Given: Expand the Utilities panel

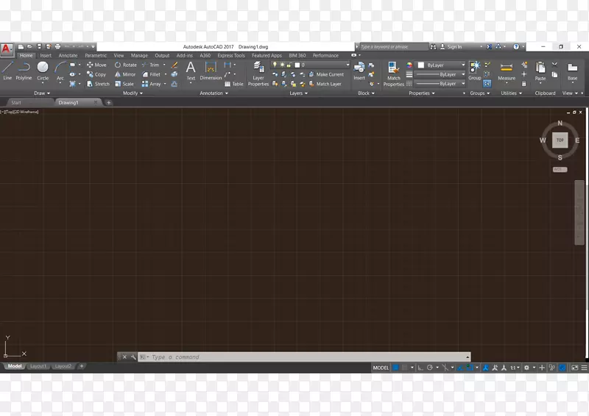Looking at the screenshot, I should (511, 93).
